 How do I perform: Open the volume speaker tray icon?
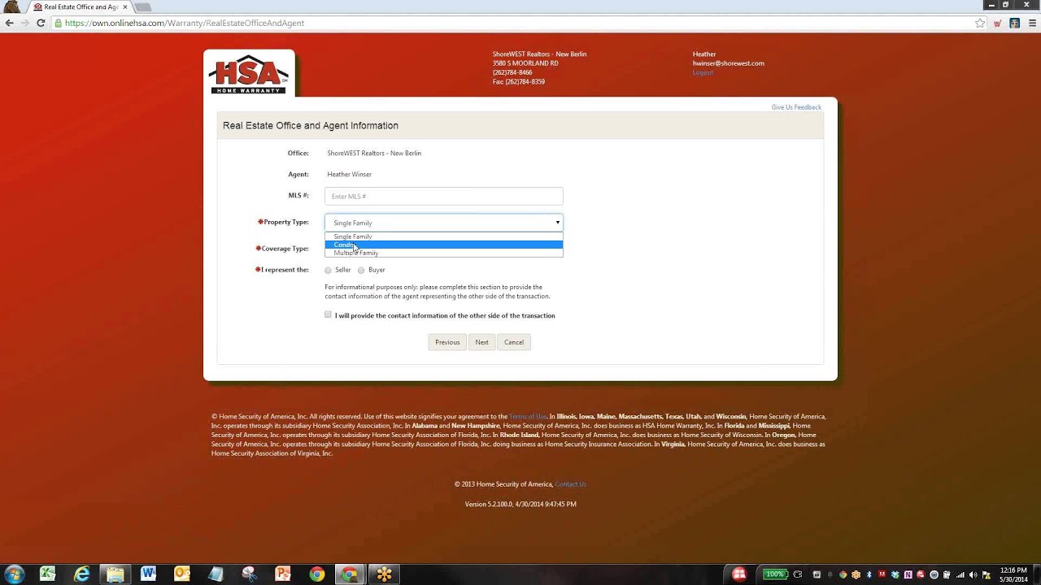pos(974,574)
